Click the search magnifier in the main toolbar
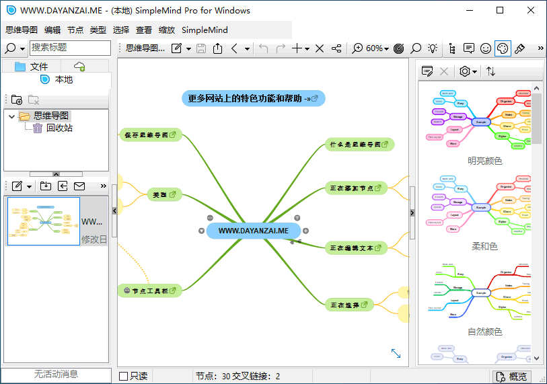Viewport: 547px width, 384px height. click(x=416, y=48)
